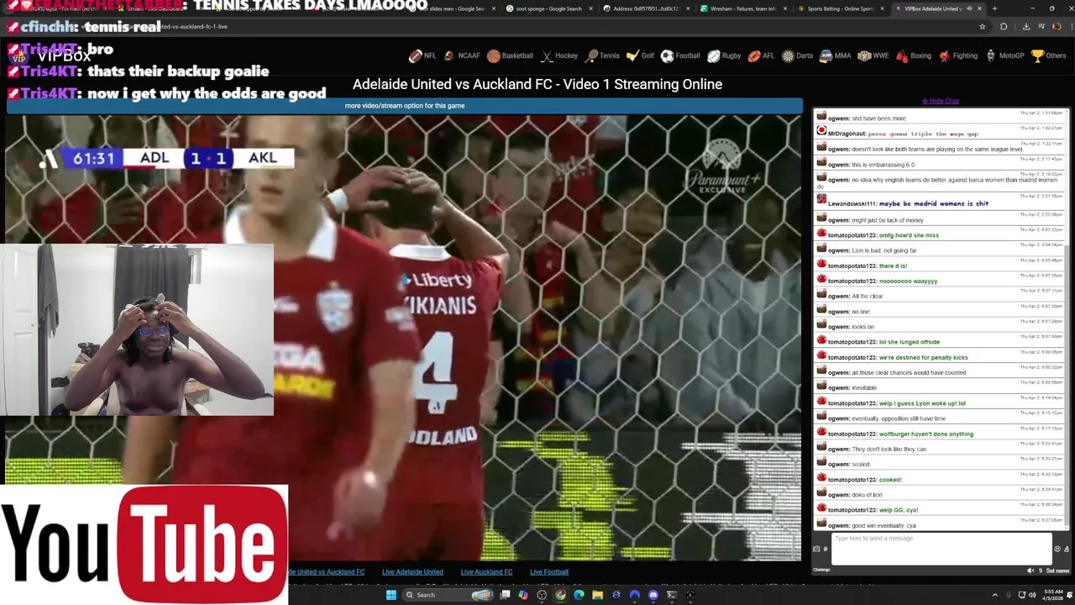Show hidden system tray icons
This screenshot has width=1075, height=605.
(994, 595)
